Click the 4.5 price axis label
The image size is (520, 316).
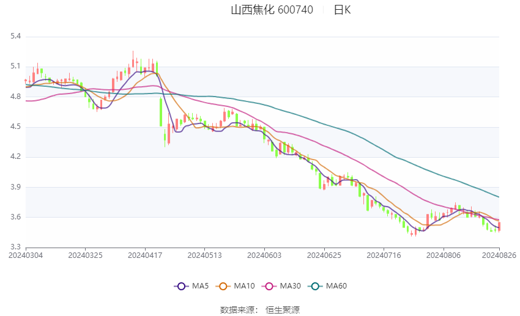coord(15,127)
